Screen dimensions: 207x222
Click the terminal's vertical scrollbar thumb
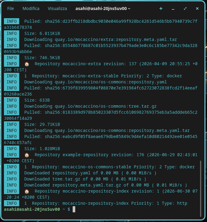click(x=201, y=188)
